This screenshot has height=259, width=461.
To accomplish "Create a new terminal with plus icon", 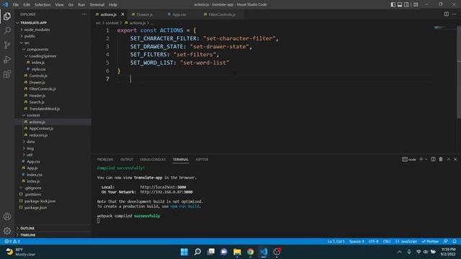I will (421, 159).
